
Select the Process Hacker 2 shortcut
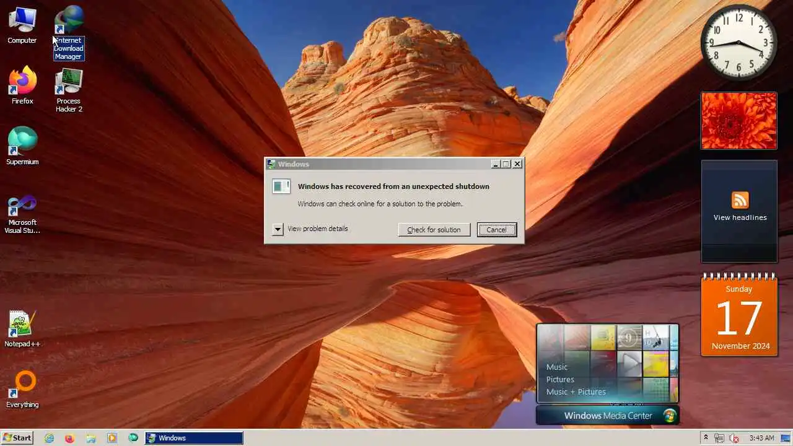[69, 90]
